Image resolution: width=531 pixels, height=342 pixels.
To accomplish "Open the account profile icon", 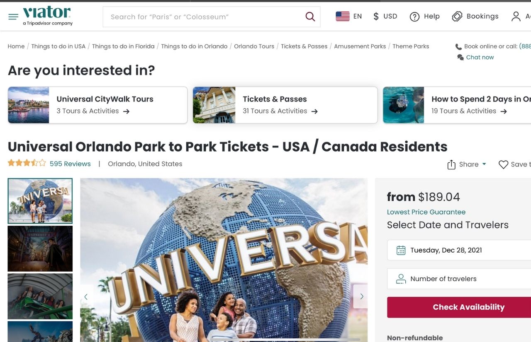I will click(x=516, y=16).
